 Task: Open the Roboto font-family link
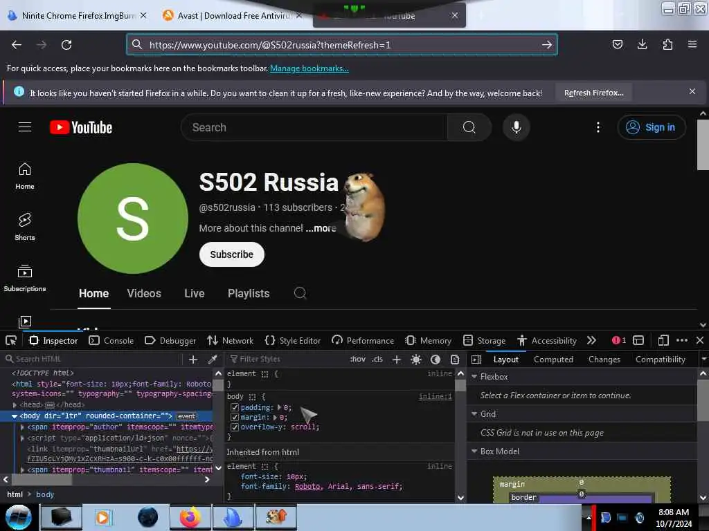coord(307,486)
